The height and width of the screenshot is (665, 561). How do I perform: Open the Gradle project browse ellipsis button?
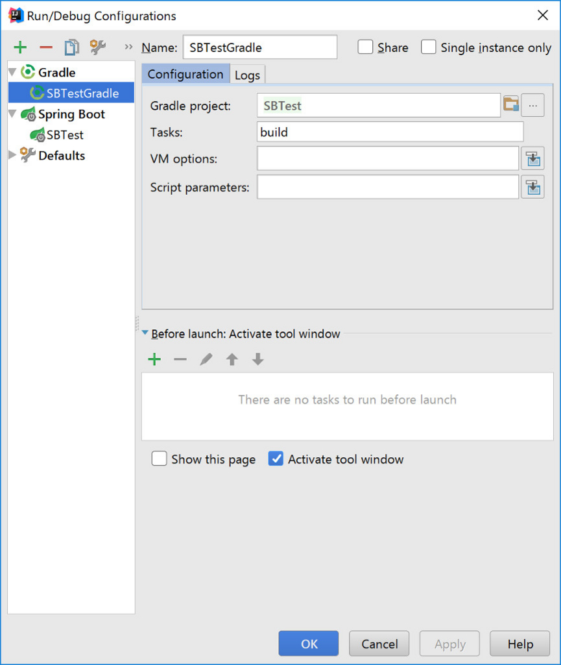[x=532, y=105]
